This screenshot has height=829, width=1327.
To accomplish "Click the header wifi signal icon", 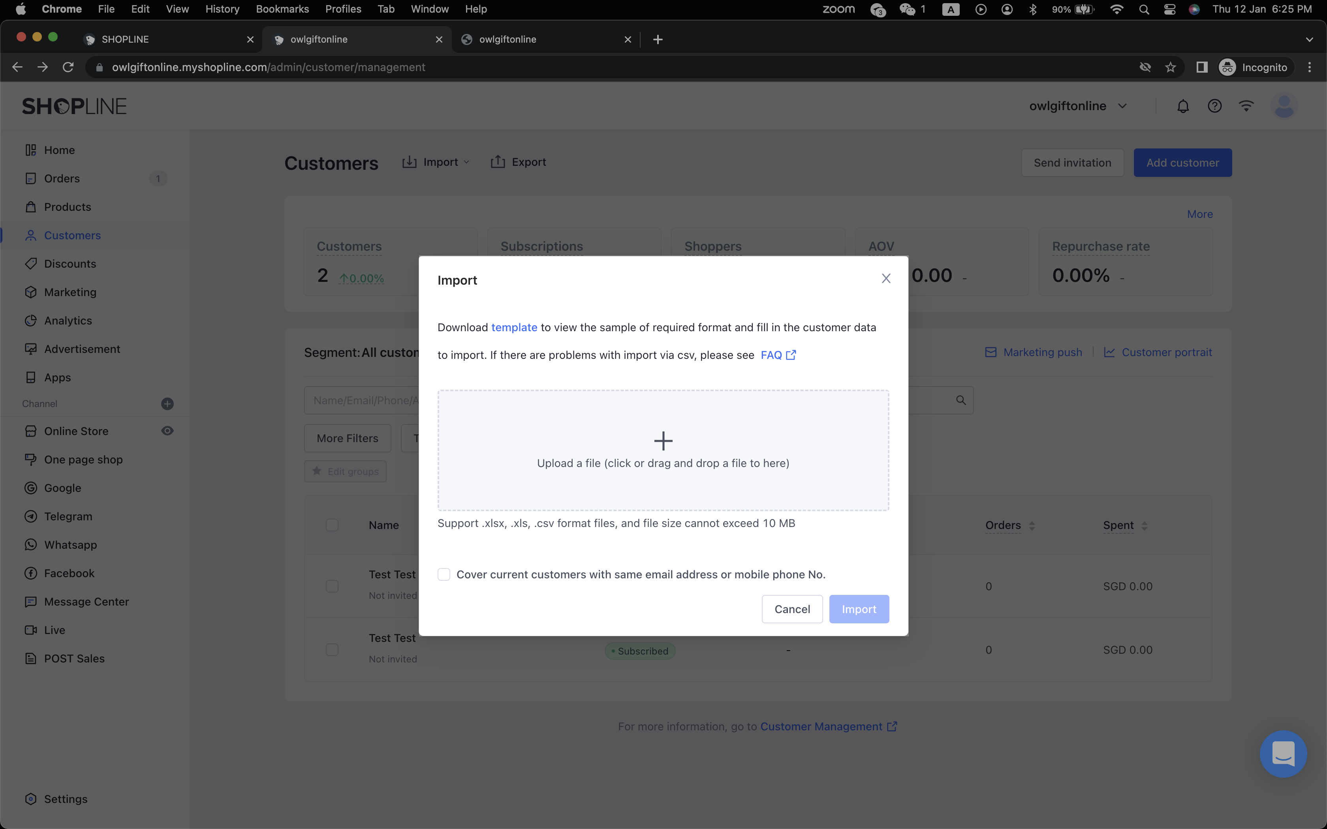I will pyautogui.click(x=1246, y=106).
